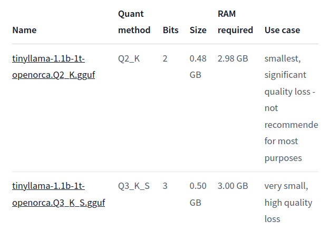
Task: Click the Name column header
Action: 24,30
